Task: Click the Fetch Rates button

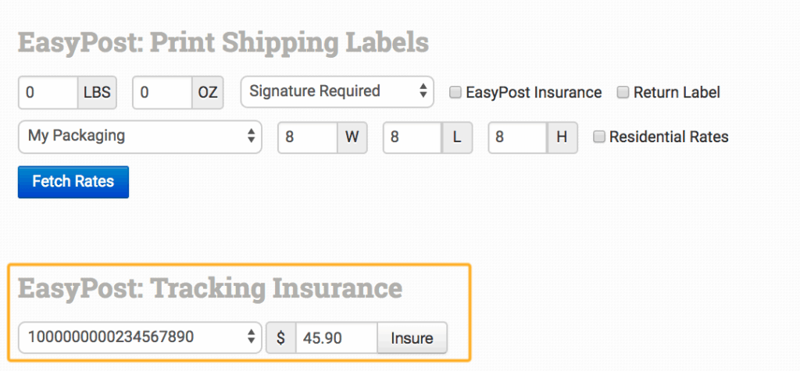Action: 73,182
